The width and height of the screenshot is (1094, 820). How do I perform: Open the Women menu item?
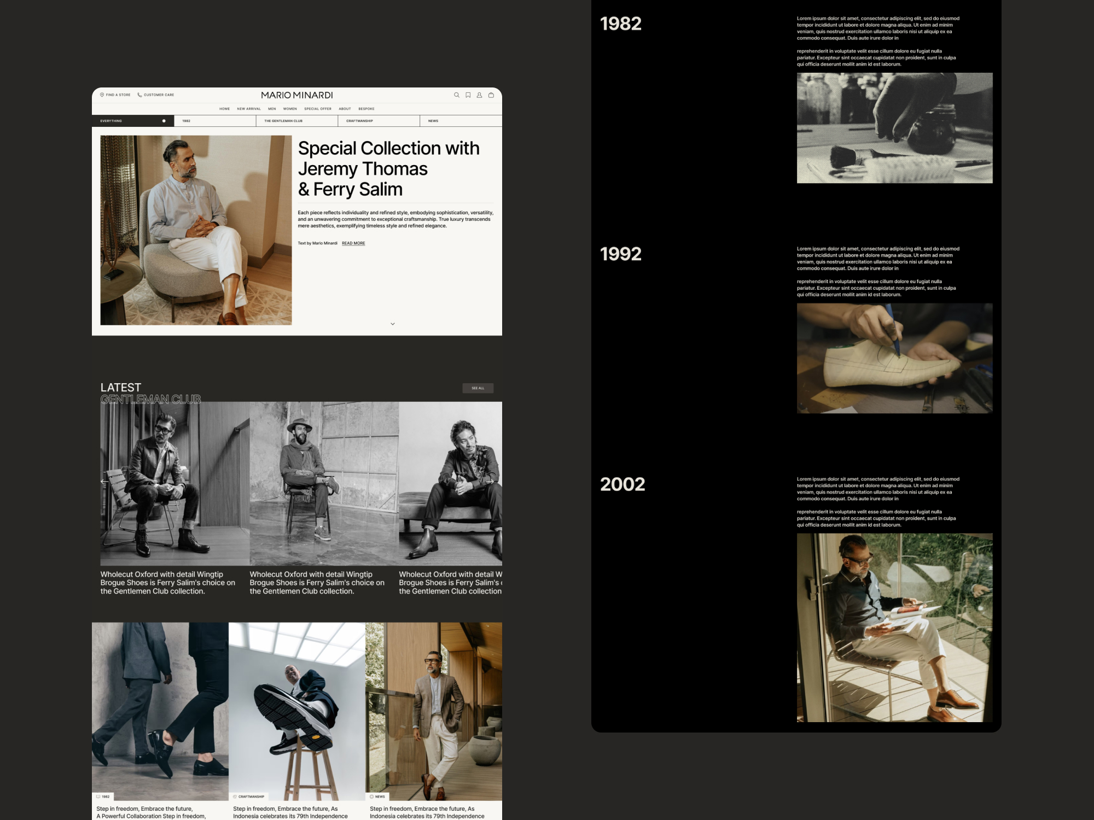click(290, 109)
